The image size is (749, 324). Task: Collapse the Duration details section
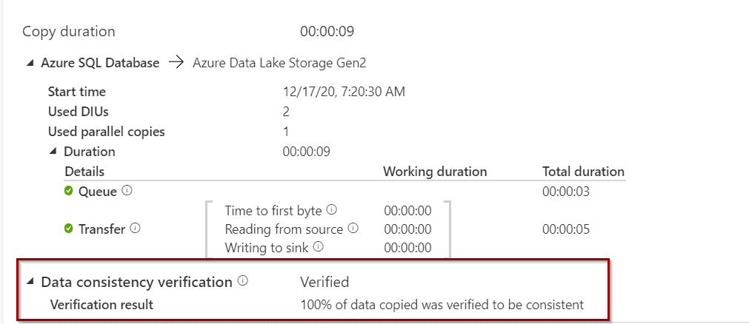pyautogui.click(x=53, y=152)
